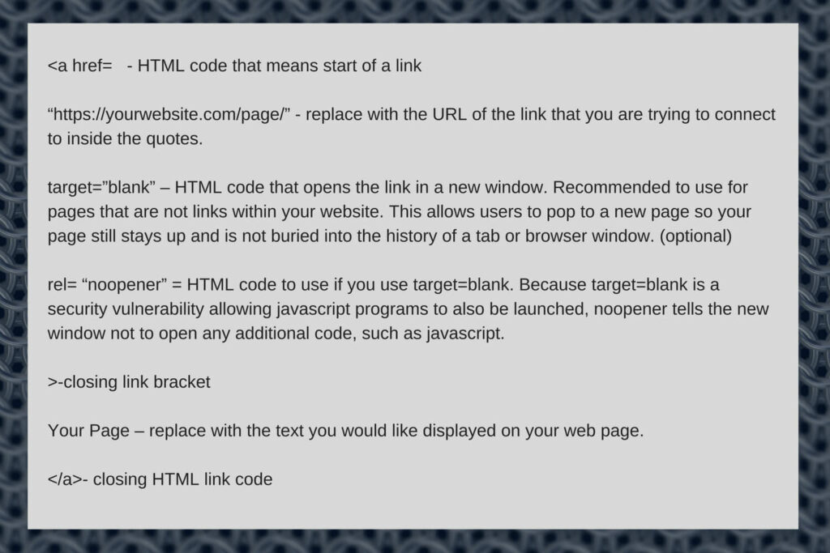Click the 'https://yourwebsite.com/page/' URL text

(x=169, y=115)
